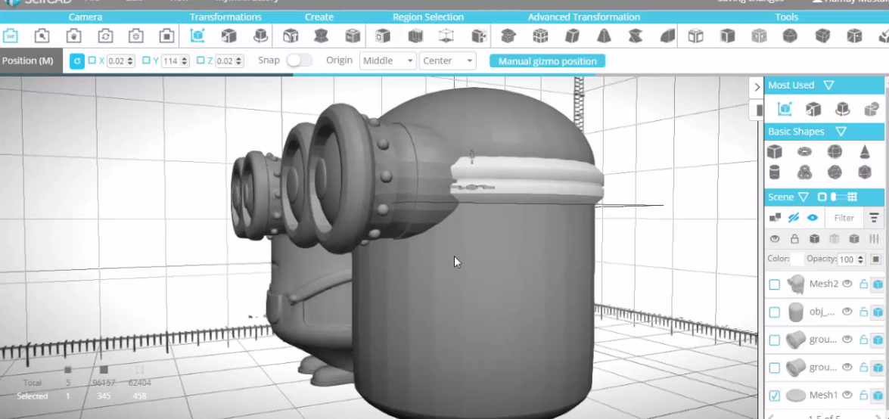Image resolution: width=889 pixels, height=419 pixels.
Task: Click the X position stepper arrows
Action: tap(131, 61)
